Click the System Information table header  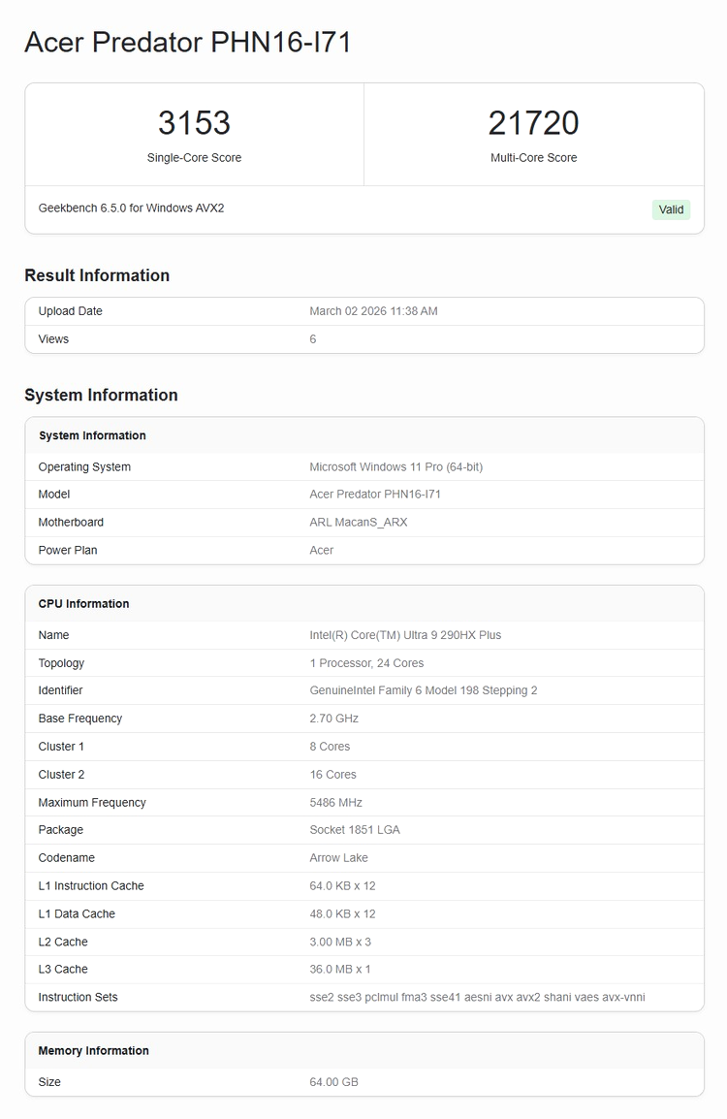(x=92, y=436)
